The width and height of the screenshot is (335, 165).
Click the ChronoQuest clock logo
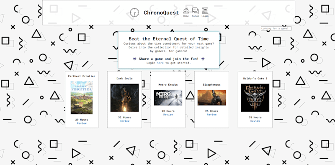coord(134,13)
